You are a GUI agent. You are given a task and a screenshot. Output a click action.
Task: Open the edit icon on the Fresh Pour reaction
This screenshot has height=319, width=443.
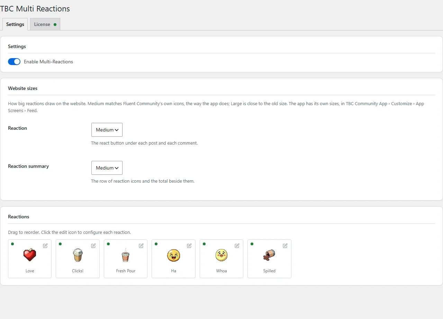141,246
